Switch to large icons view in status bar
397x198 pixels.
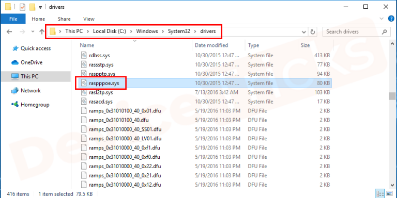coord(388,194)
